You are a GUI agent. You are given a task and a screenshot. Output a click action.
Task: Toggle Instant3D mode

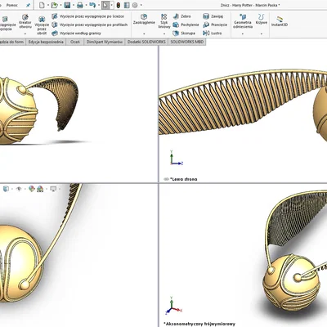tap(280, 21)
